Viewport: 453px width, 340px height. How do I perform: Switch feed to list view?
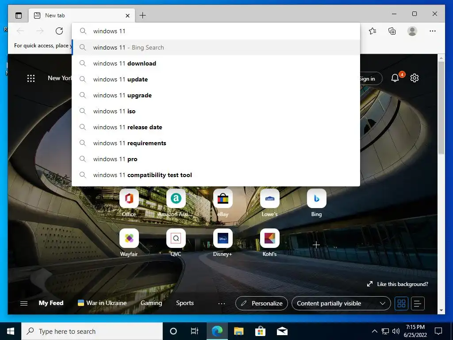418,303
